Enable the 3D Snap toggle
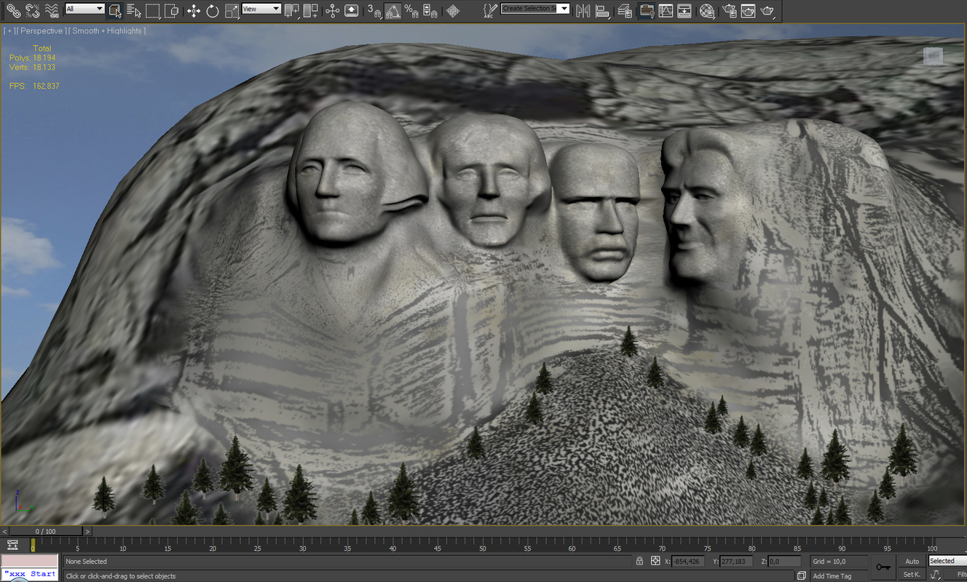The image size is (967, 582). (x=375, y=10)
